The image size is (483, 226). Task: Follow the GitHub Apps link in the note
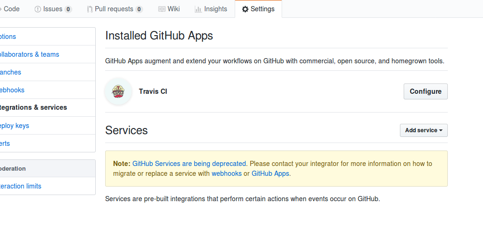pos(270,173)
